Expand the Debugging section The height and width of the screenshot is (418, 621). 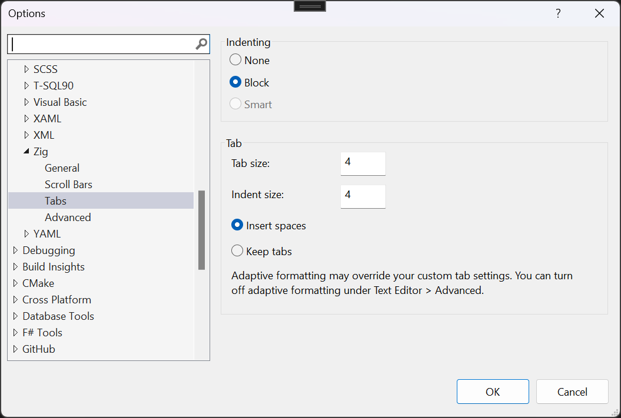[x=15, y=250]
